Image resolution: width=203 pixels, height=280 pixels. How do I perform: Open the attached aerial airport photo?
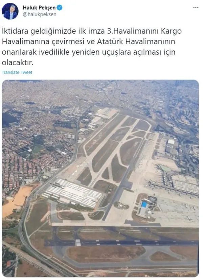pyautogui.click(x=100, y=178)
